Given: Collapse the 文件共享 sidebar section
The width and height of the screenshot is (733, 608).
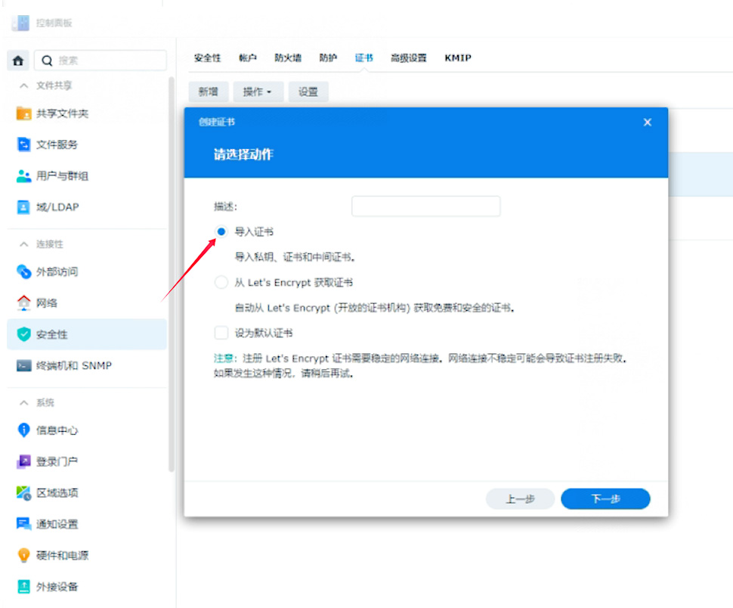Looking at the screenshot, I should (24, 86).
